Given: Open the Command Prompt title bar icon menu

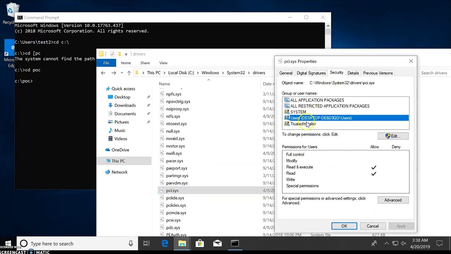Looking at the screenshot, I should click(x=20, y=17).
